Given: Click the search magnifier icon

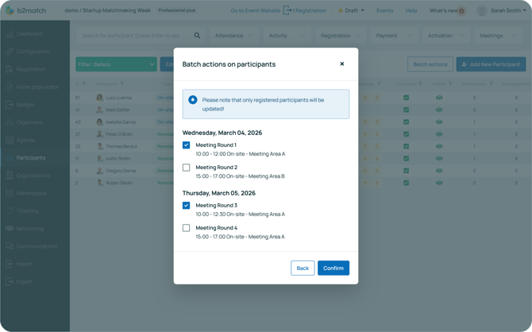Looking at the screenshot, I should coord(198,36).
